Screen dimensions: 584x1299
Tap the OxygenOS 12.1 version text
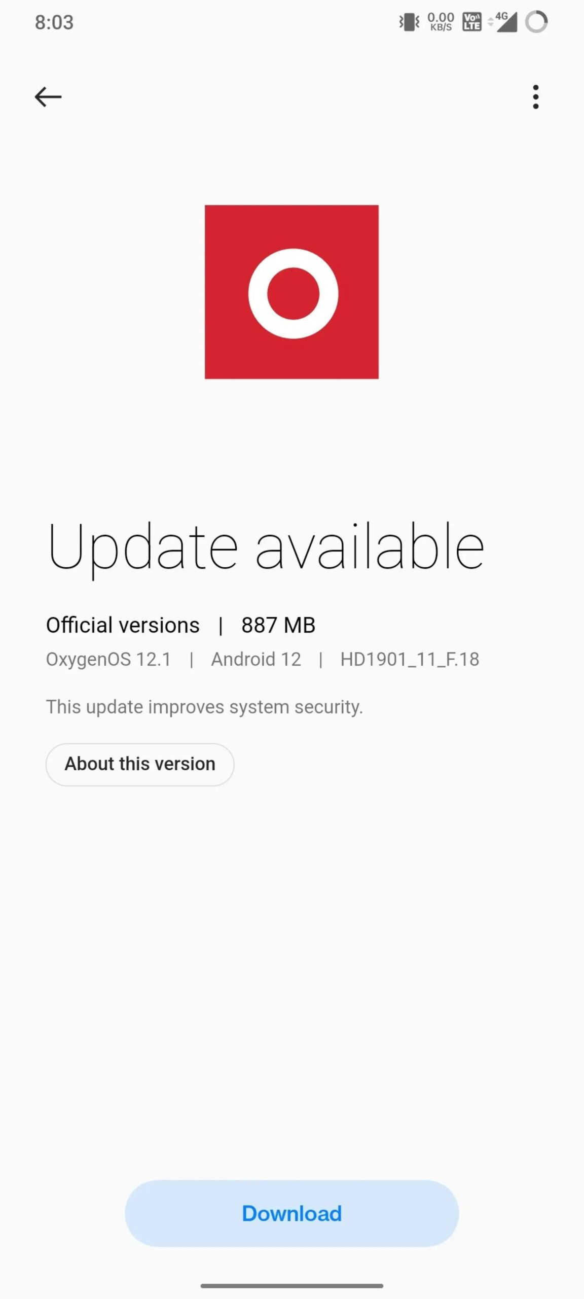[x=108, y=659]
